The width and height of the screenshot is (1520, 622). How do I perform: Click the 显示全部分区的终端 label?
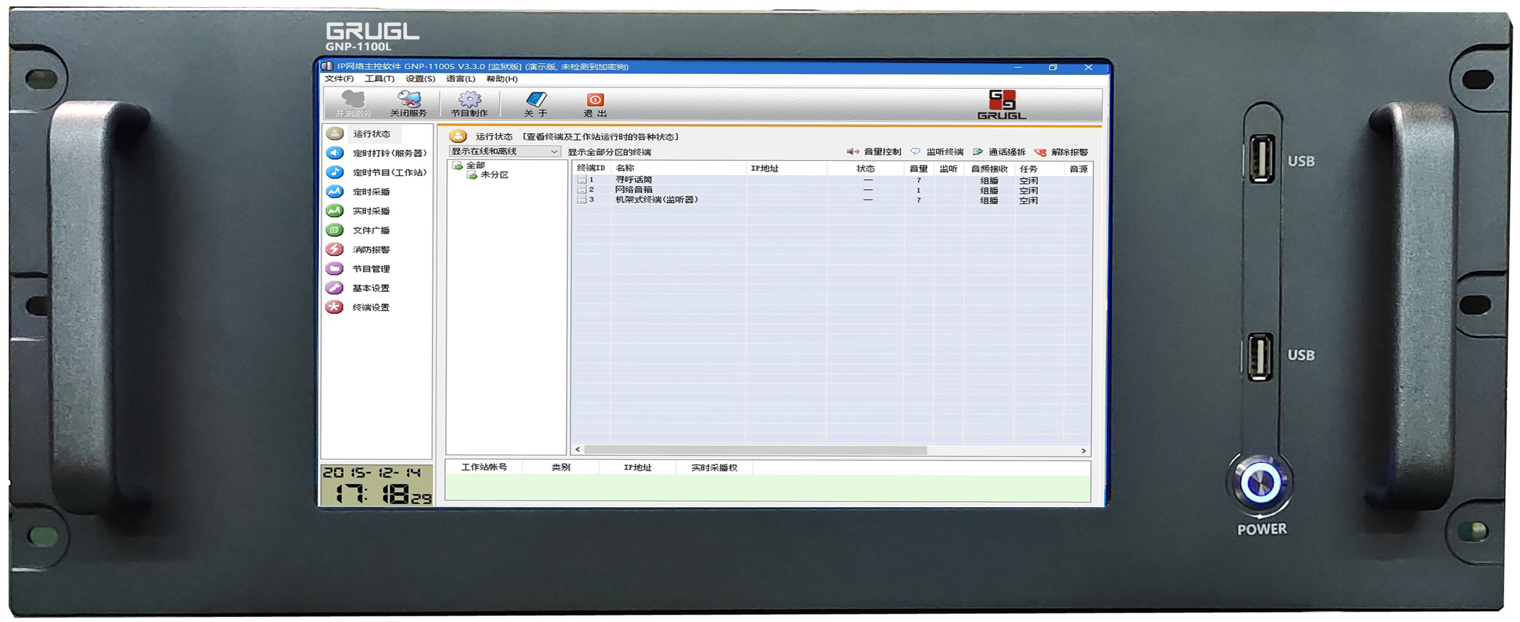pos(609,152)
